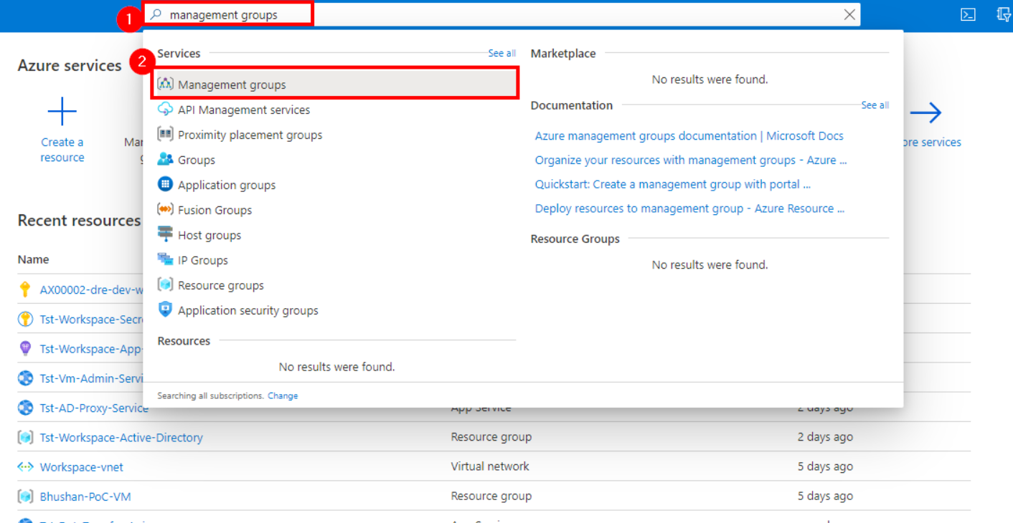Clear the search box with X
This screenshot has width=1013, height=523.
coord(849,14)
